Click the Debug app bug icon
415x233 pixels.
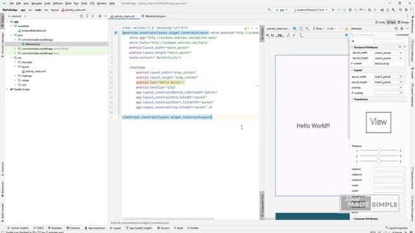click(x=350, y=10)
